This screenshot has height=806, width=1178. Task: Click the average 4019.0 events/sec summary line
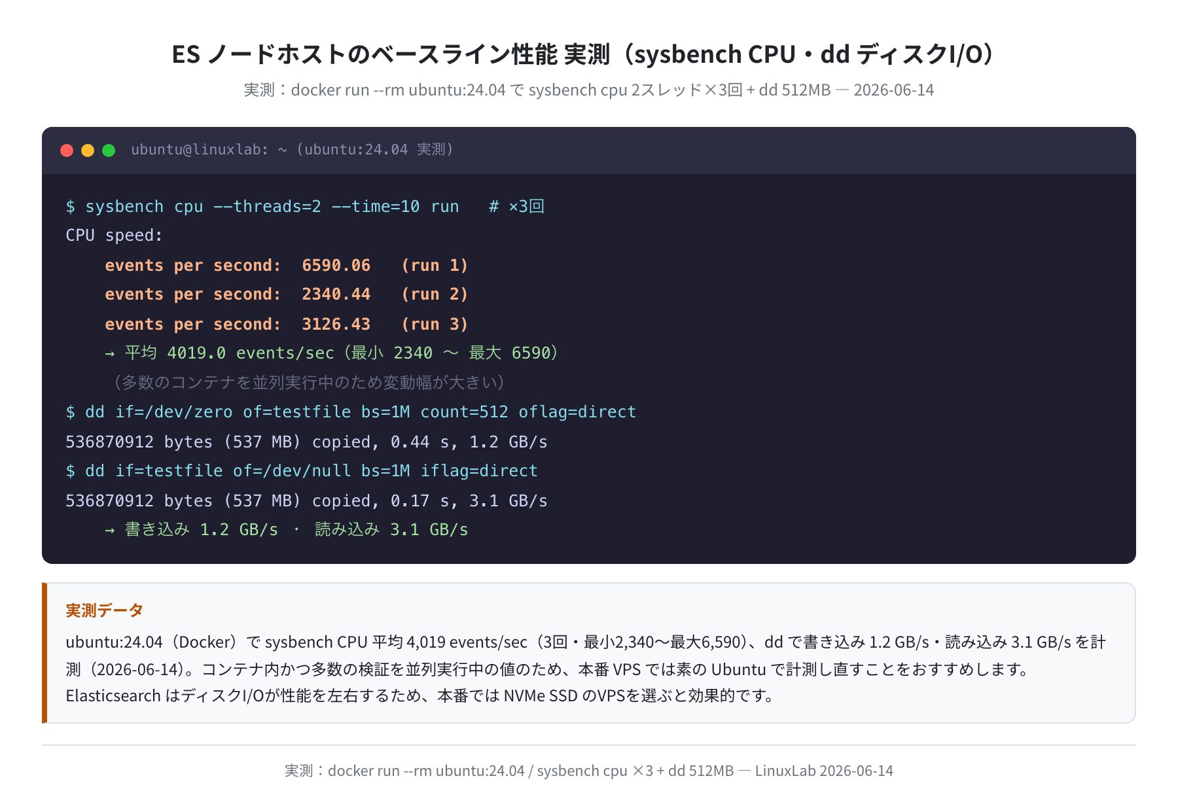(332, 353)
